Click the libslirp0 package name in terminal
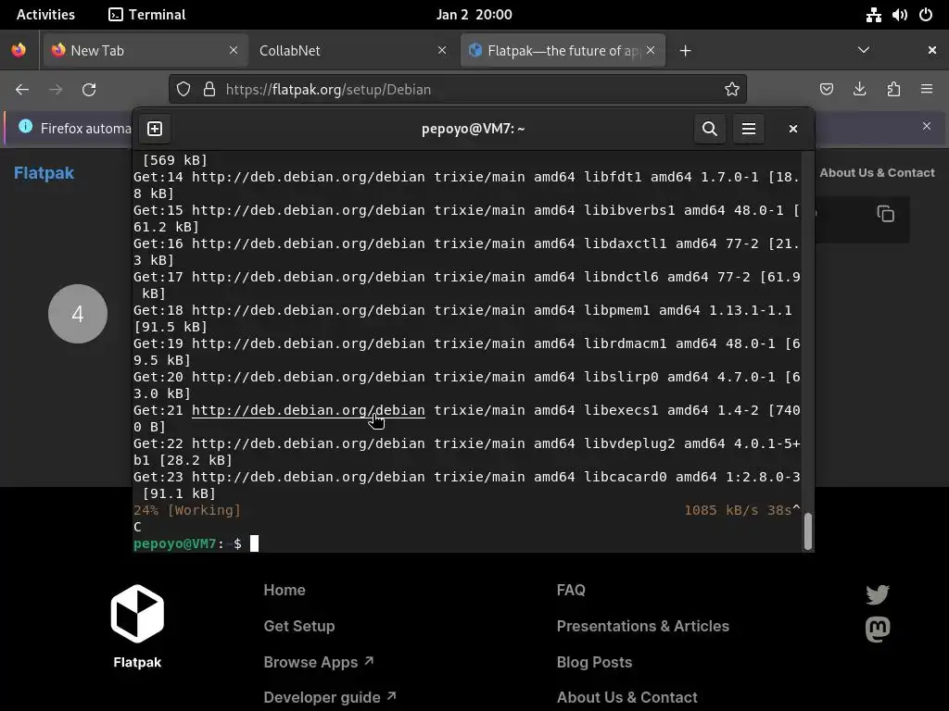 tap(621, 378)
